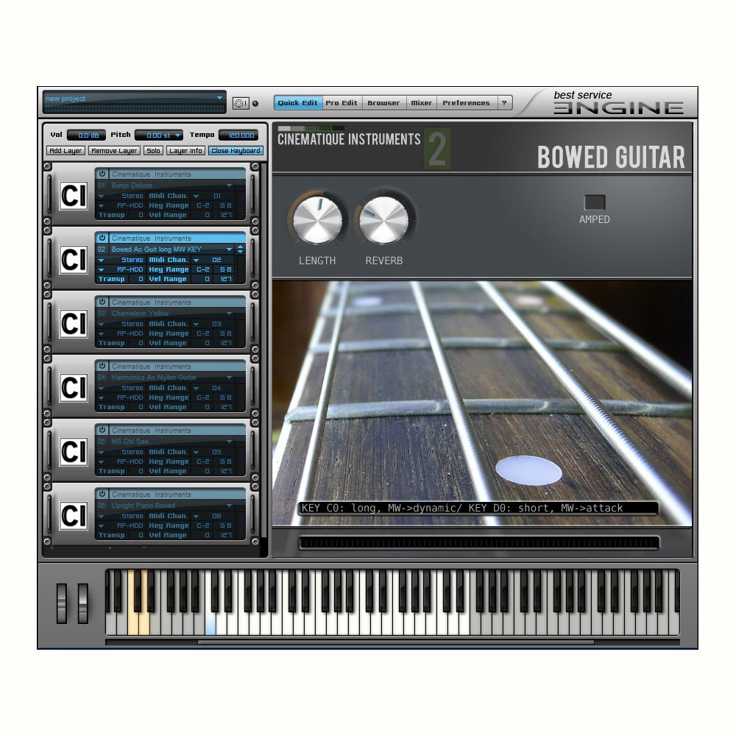Viewport: 736px width, 736px height.
Task: Click Transp value on Bowed Ac Guit layer
Action: (141, 279)
